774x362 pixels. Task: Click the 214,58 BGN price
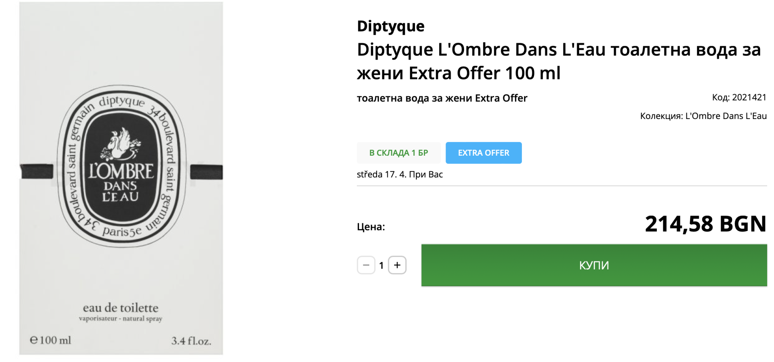click(x=705, y=224)
